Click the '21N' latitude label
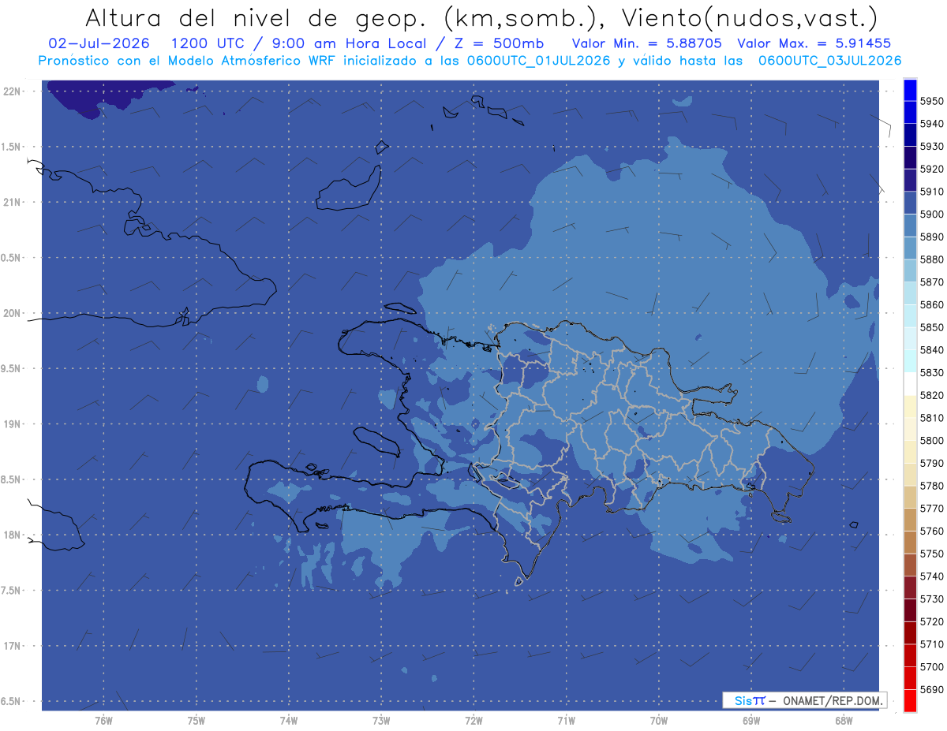 click(12, 202)
